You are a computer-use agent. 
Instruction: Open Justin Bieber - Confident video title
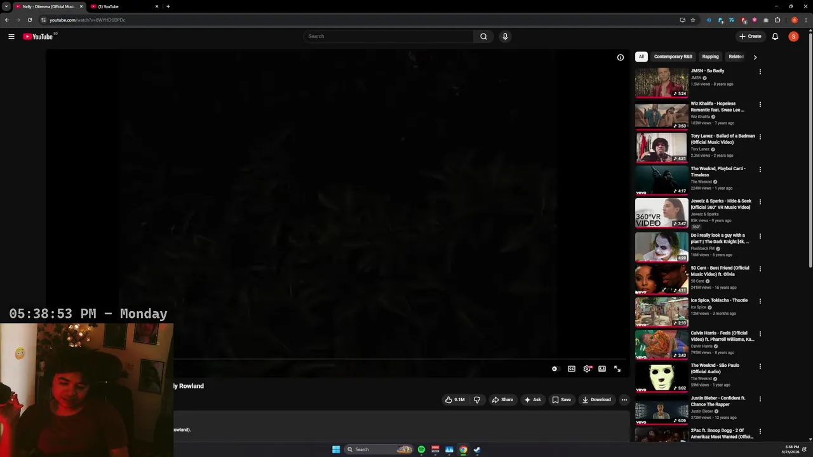(718, 401)
